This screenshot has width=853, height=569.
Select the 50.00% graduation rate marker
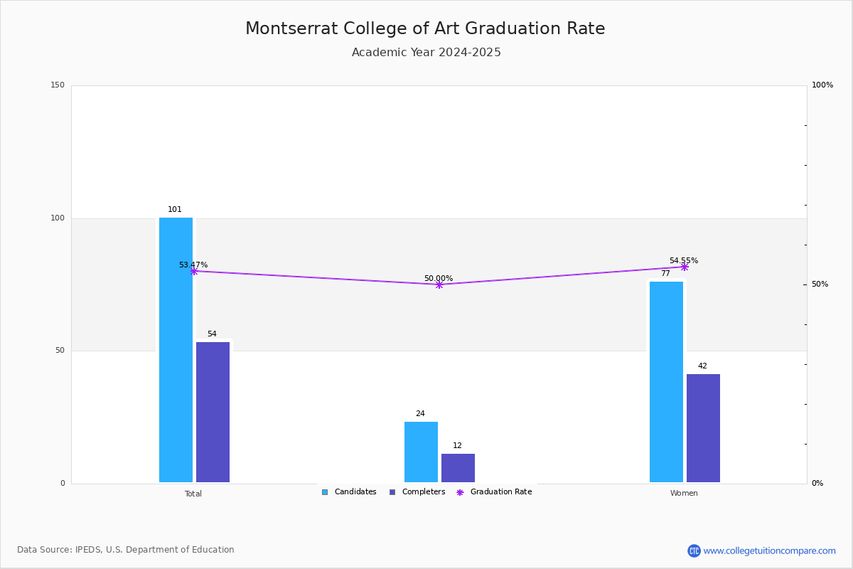tap(439, 284)
